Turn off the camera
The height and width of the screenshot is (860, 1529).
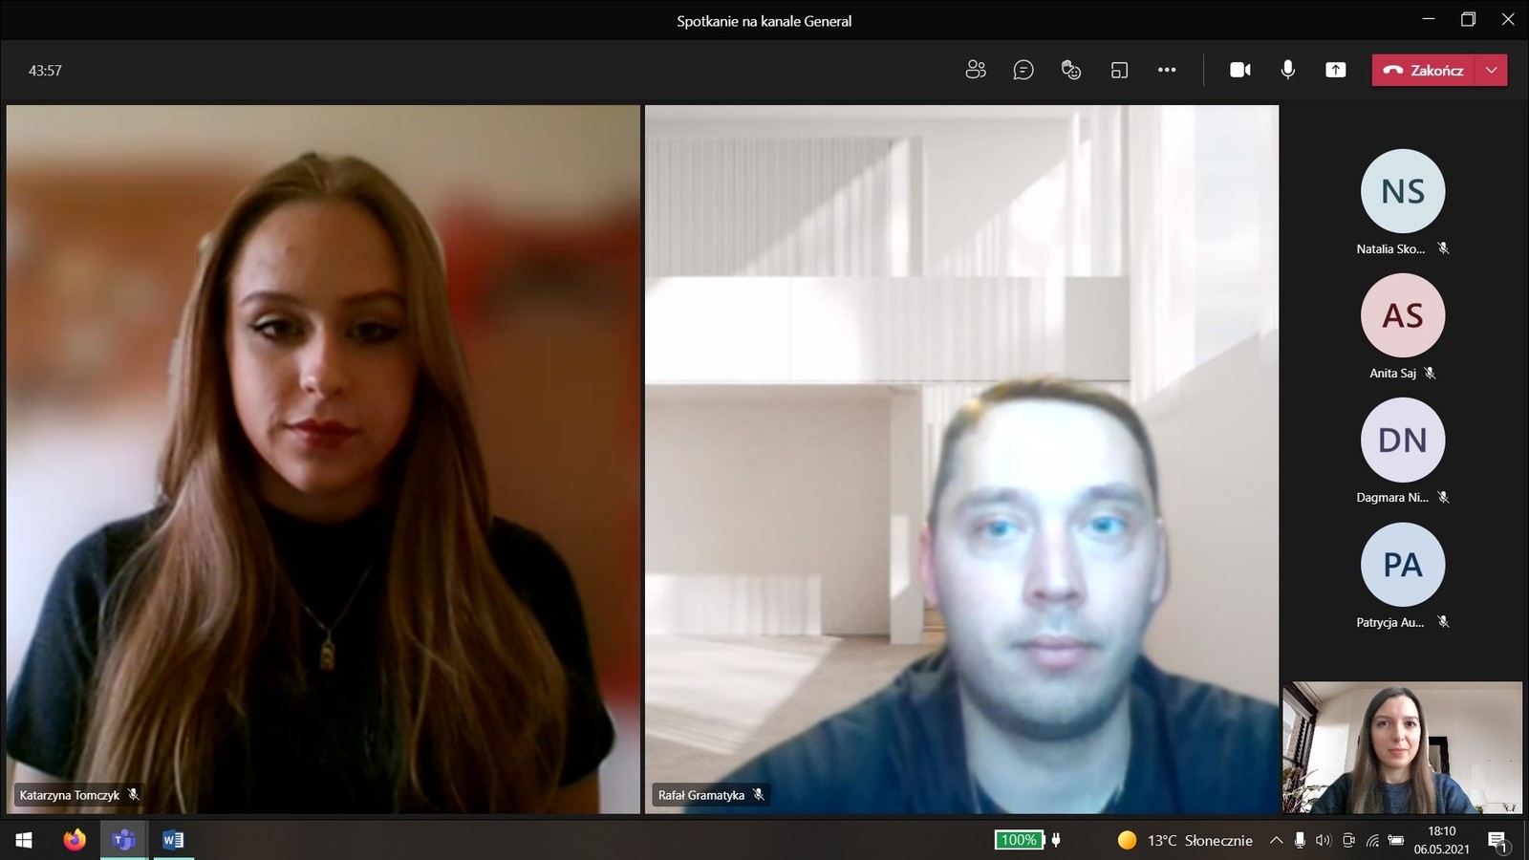tap(1240, 70)
